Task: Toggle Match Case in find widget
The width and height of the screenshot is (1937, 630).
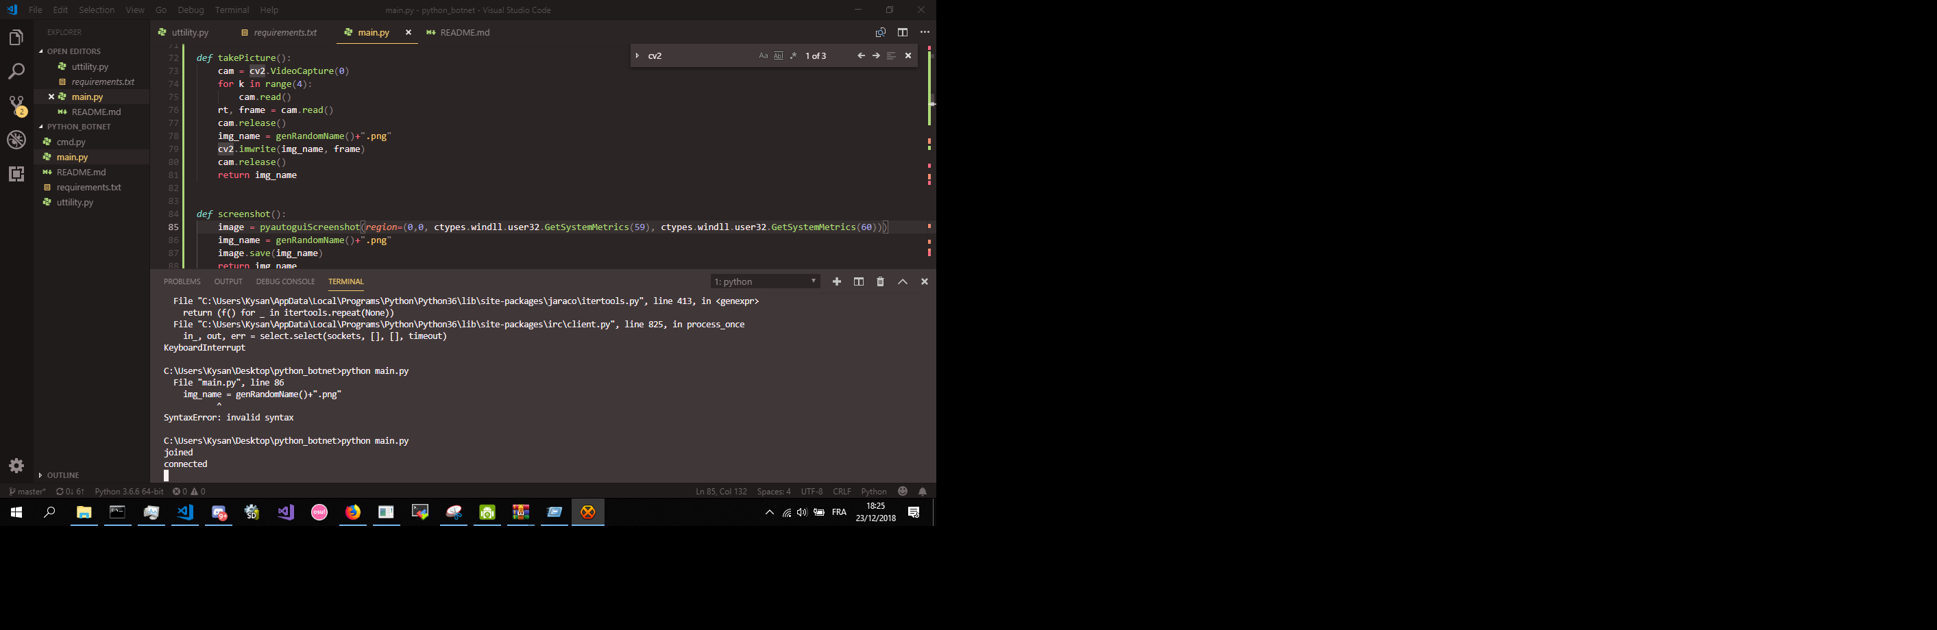Action: pyautogui.click(x=764, y=55)
